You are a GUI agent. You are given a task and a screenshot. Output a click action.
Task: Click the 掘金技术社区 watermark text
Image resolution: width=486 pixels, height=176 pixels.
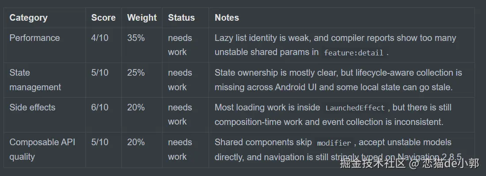tap(372, 164)
